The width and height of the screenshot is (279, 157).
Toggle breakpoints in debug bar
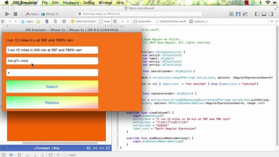pos(11,155)
